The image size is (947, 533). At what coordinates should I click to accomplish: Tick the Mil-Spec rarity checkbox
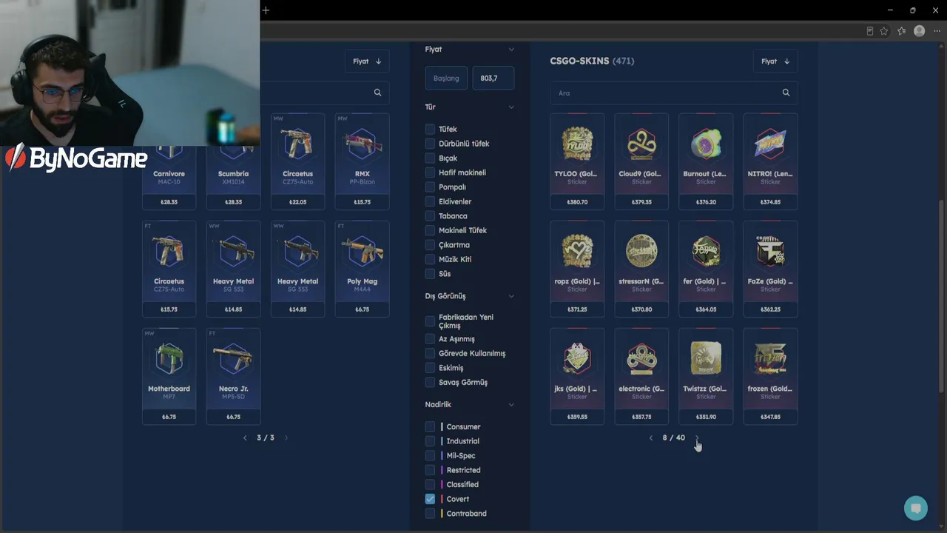(x=430, y=455)
